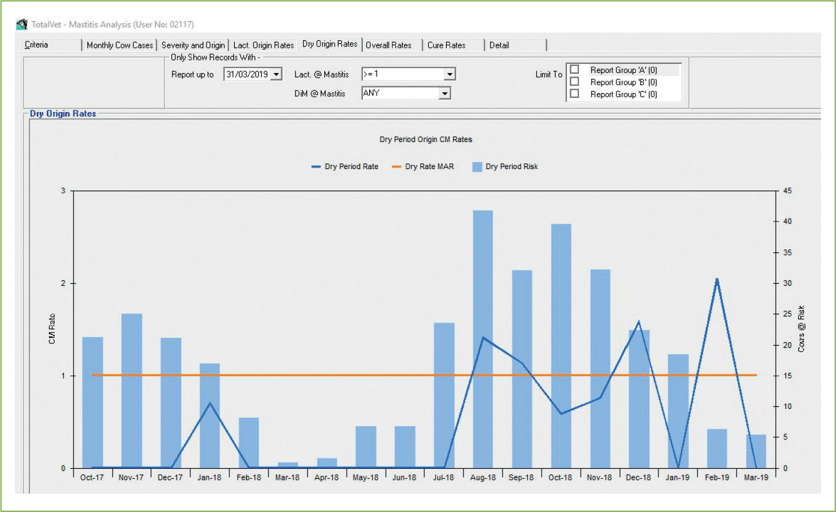Select the Lact. Origin Rates tab
Screen dimensions: 836x512
point(263,45)
